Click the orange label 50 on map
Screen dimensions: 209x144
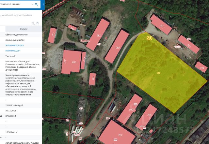pos(149,38)
